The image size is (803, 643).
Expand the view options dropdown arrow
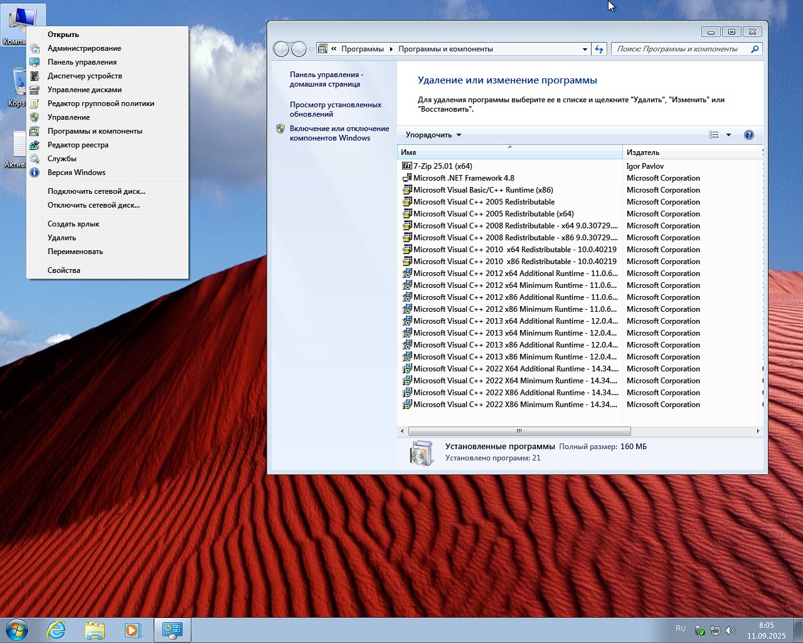tap(728, 135)
